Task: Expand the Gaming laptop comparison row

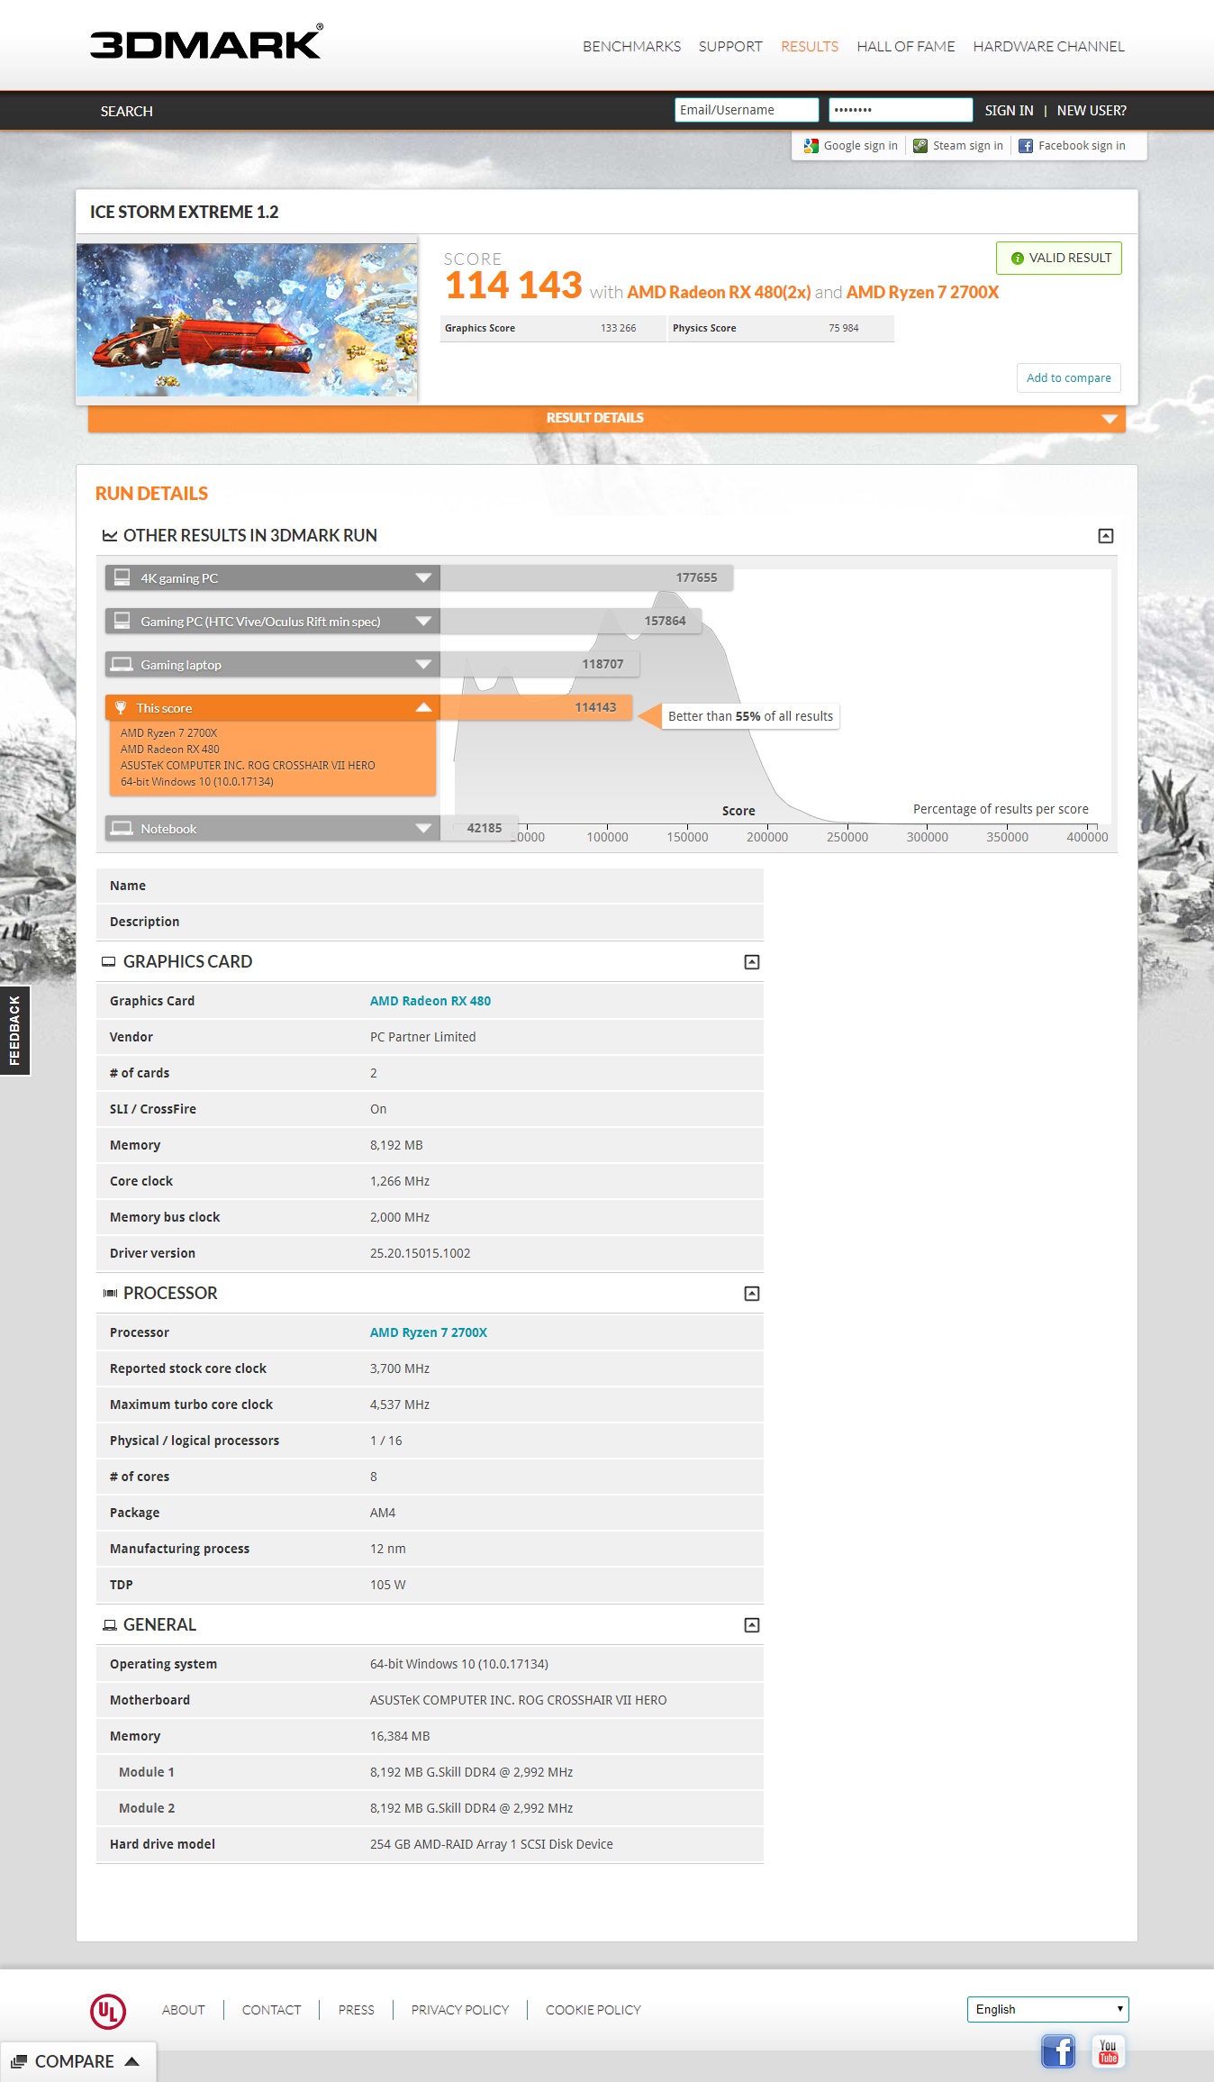Action: [422, 665]
